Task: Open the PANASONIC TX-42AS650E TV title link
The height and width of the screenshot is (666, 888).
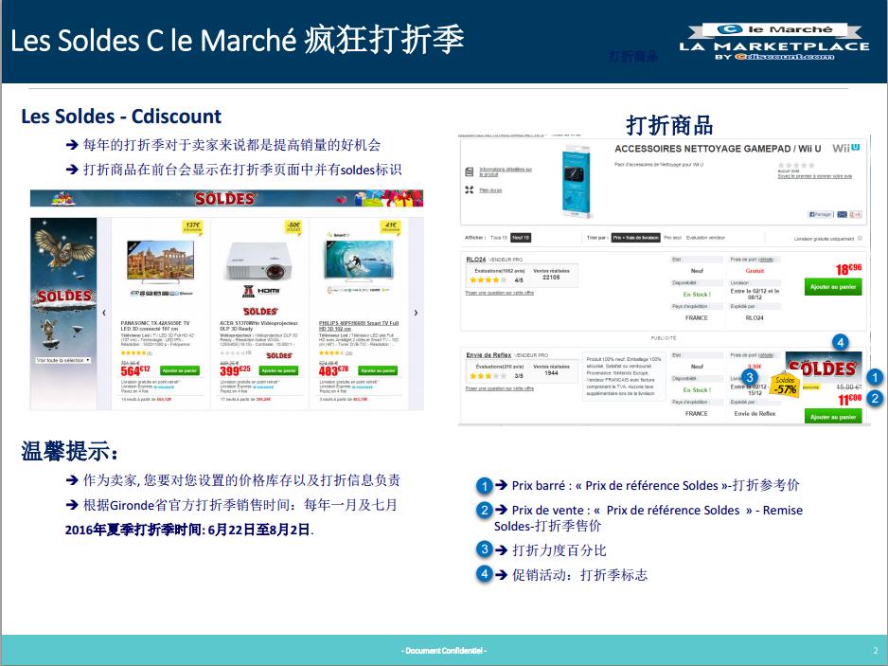Action: 154,325
